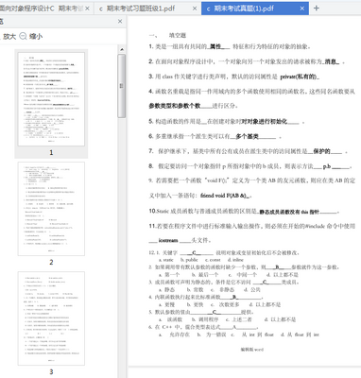Click the answer 静态成员函数没有 this 指针
The height and width of the screenshot is (378, 361).
[289, 212]
